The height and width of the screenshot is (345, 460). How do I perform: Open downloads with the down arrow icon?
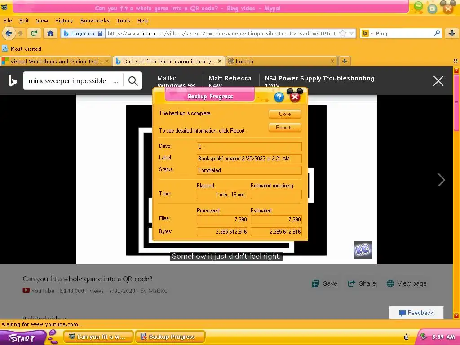pos(452,33)
